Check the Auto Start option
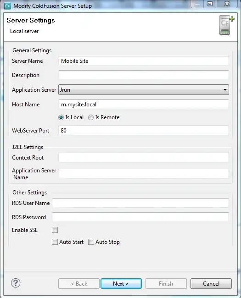This screenshot has height=298, width=241. point(55,242)
